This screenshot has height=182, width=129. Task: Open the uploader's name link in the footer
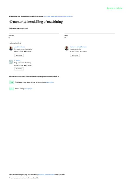47,175
